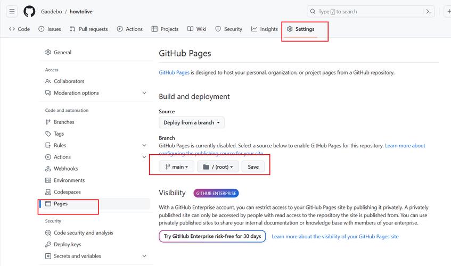451x266 pixels.
Task: Click the Codespaces icon in sidebar
Action: click(x=48, y=192)
